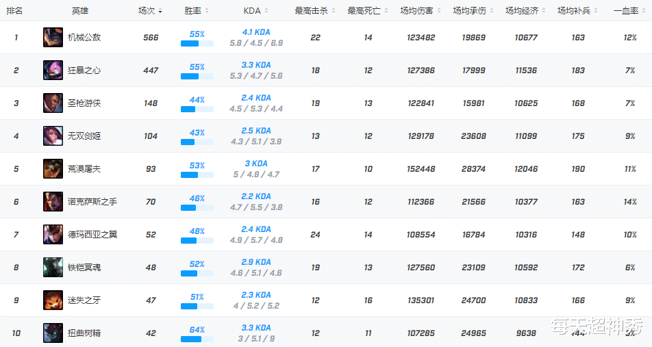
Task: Click the 德玛西亚之翼 hero name
Action: coord(92,234)
